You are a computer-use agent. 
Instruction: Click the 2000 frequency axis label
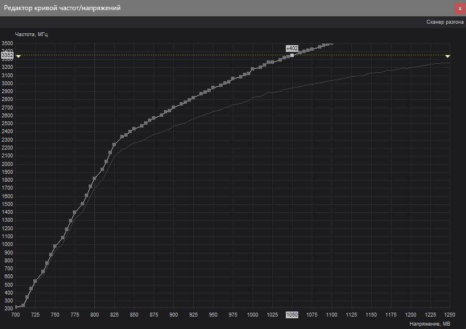pos(7,164)
